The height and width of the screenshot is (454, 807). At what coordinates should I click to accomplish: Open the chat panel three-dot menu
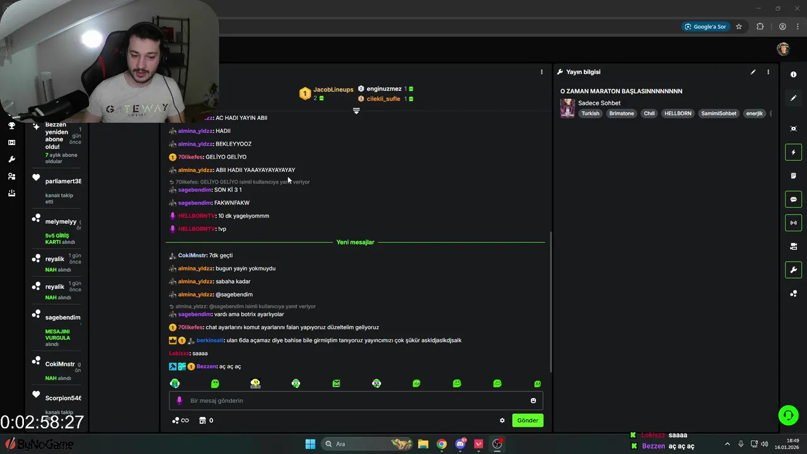click(542, 72)
